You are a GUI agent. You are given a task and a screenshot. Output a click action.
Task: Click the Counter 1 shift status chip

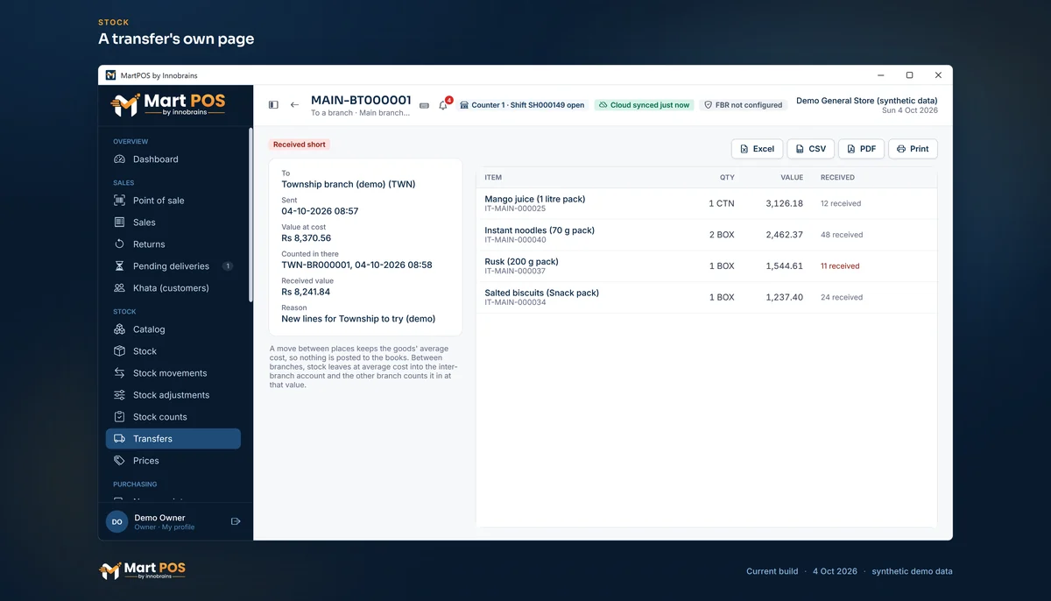pyautogui.click(x=522, y=105)
